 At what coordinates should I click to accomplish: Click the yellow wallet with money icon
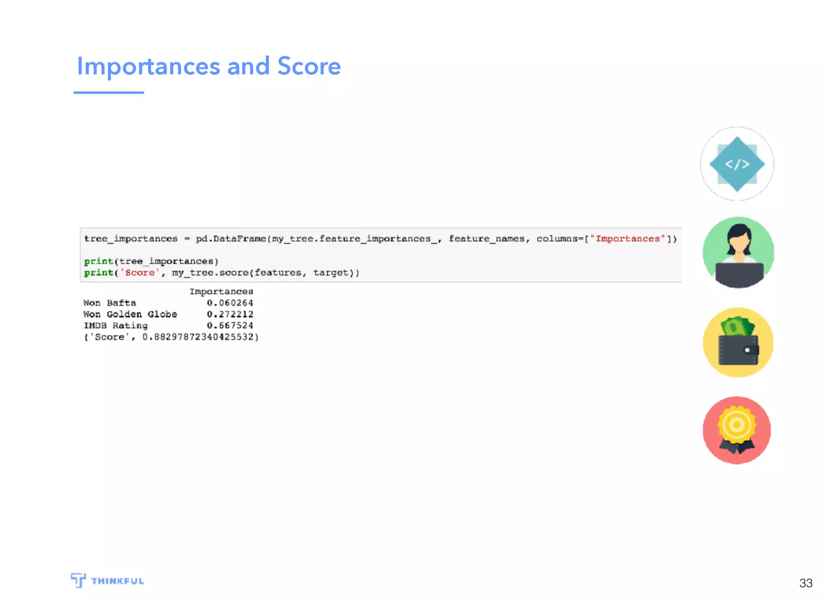(738, 342)
